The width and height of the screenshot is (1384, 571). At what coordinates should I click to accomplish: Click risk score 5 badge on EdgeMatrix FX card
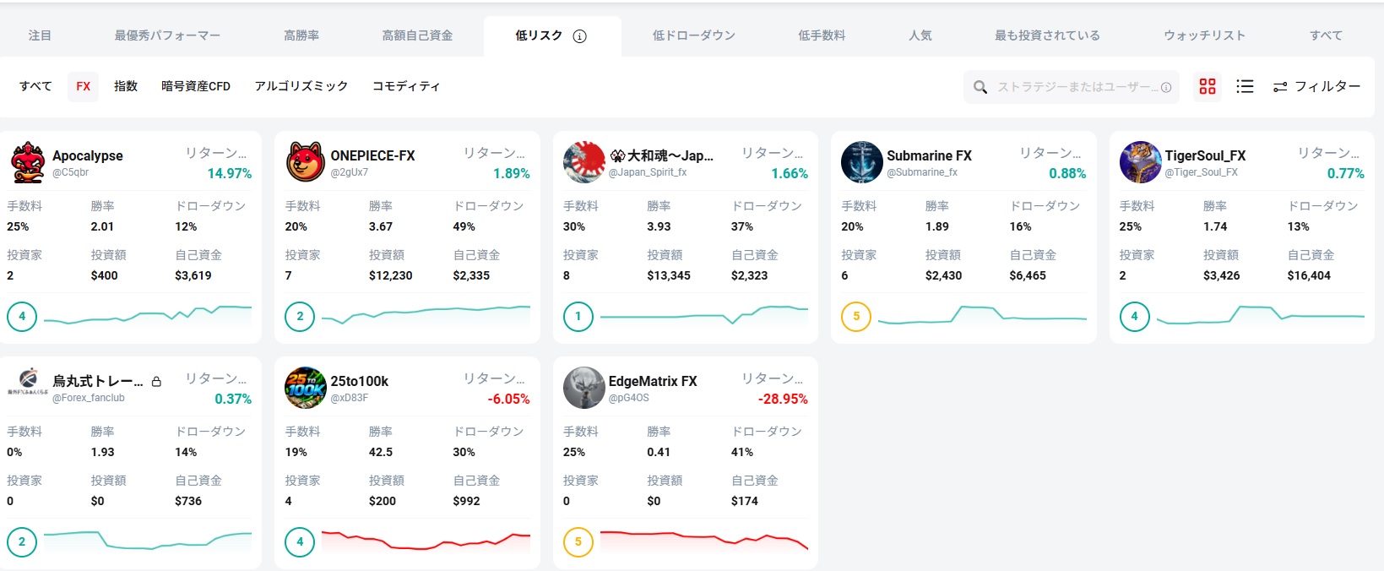click(578, 542)
